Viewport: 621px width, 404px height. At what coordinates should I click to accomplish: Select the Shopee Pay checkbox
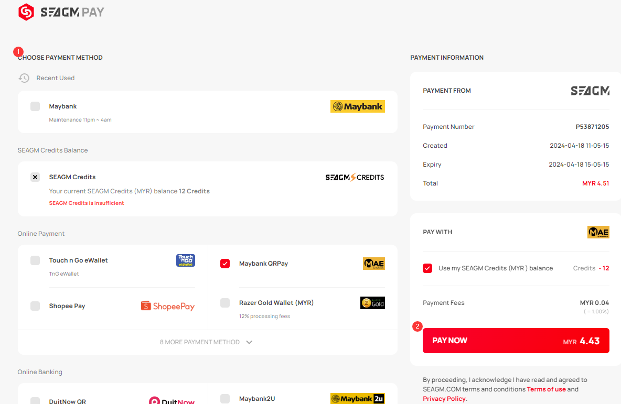tap(35, 306)
